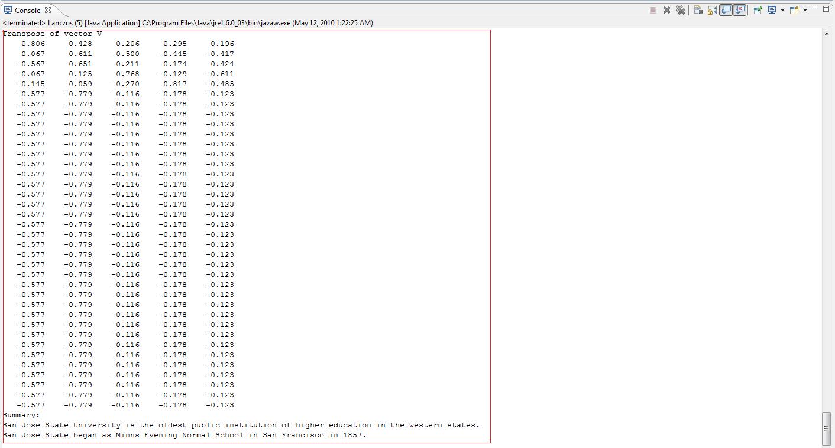Screen dimensions: 835x448
Task: Click the scrollbar up arrow
Action: click(x=826, y=34)
